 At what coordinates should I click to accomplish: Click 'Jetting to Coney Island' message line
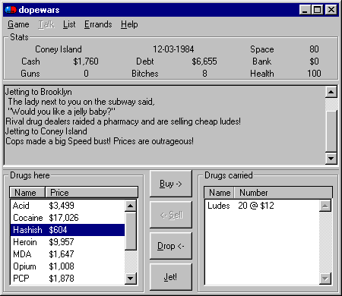coord(46,131)
